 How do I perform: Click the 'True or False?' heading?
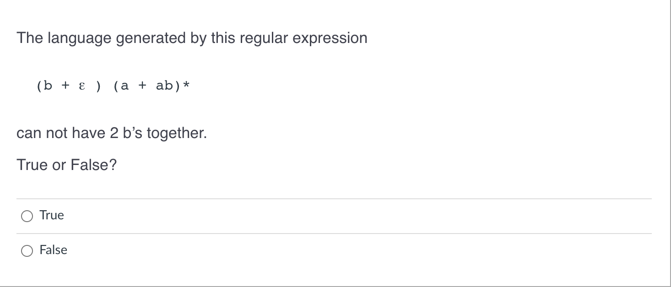(x=67, y=165)
